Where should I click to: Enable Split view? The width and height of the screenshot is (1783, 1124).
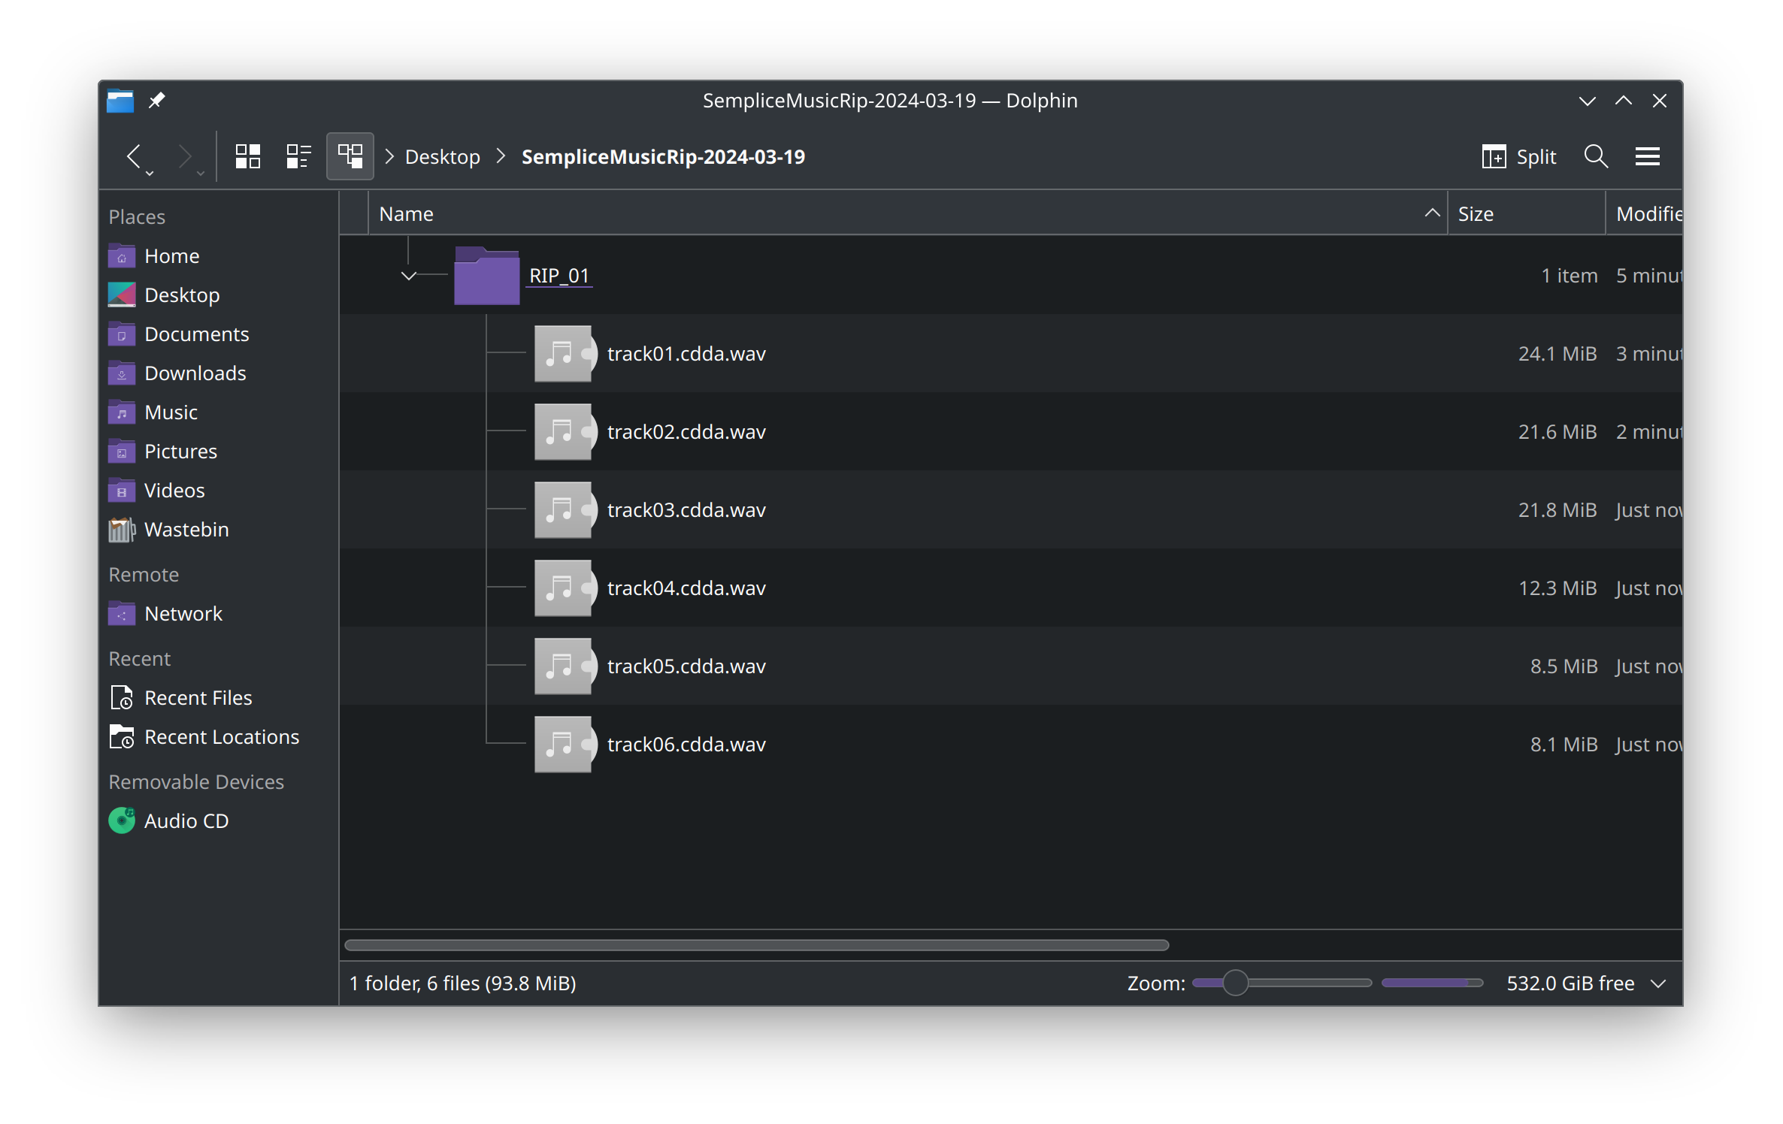[x=1519, y=156]
